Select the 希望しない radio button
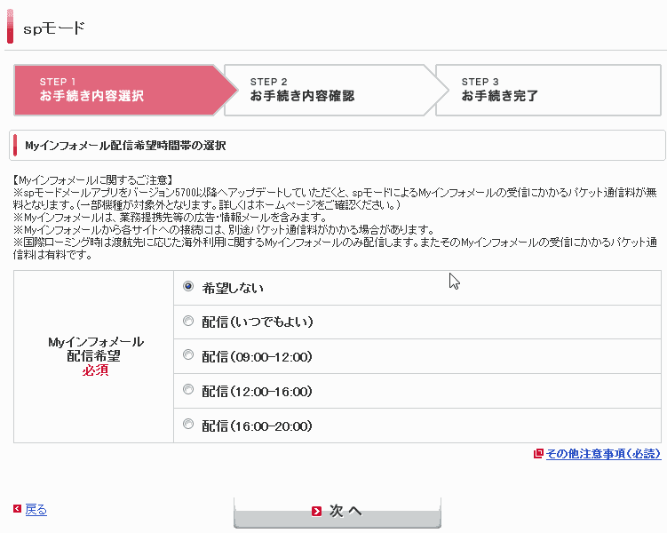 tap(188, 287)
